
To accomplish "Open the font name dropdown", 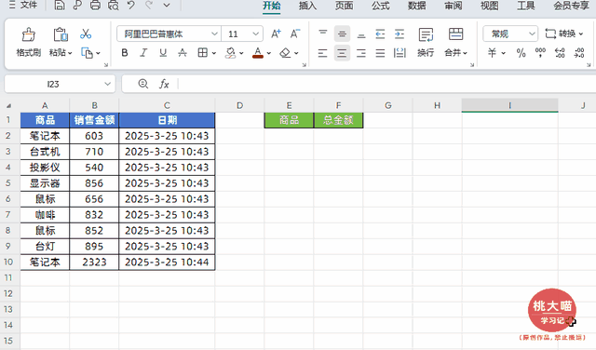I will click(x=215, y=34).
